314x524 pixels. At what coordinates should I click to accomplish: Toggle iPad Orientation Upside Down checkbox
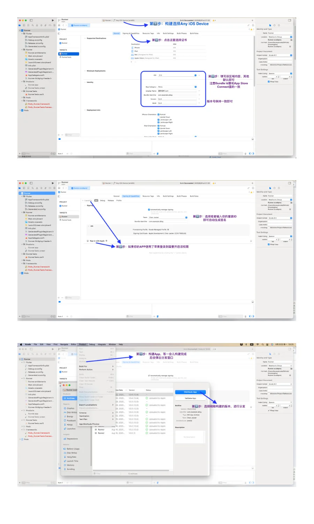[158, 128]
